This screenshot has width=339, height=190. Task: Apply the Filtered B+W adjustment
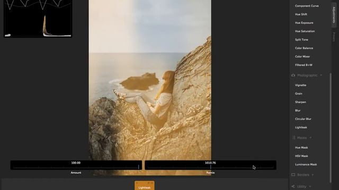coord(304,65)
